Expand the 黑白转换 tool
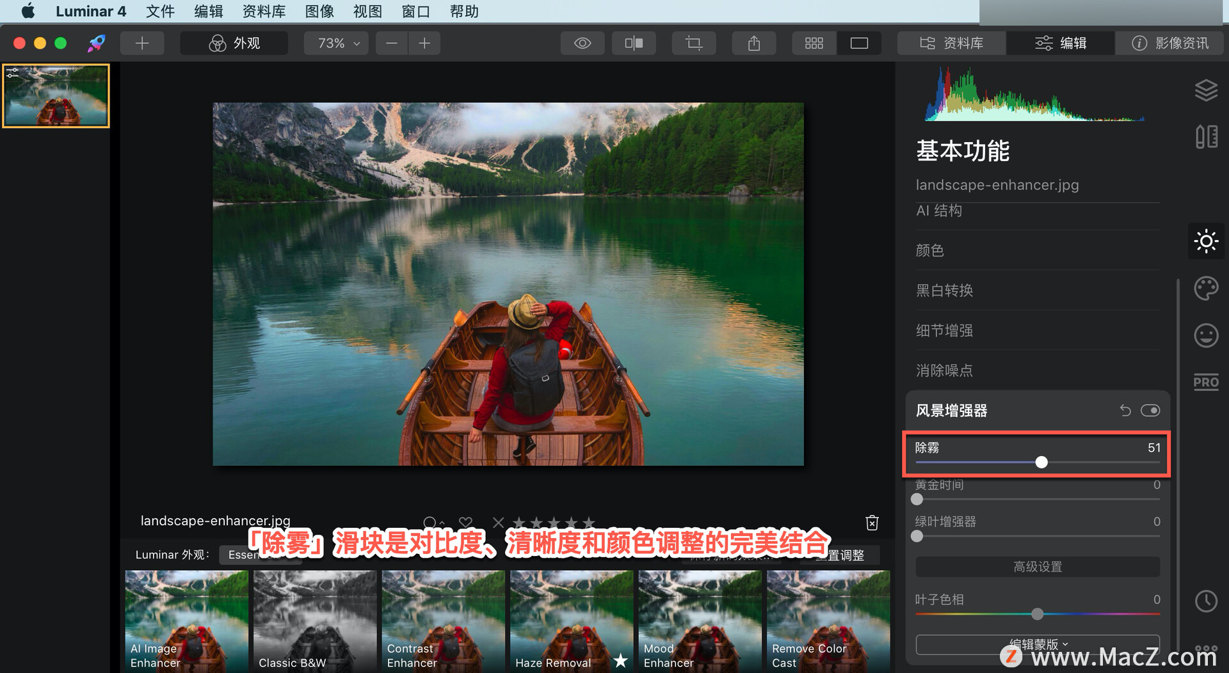 pos(1038,290)
